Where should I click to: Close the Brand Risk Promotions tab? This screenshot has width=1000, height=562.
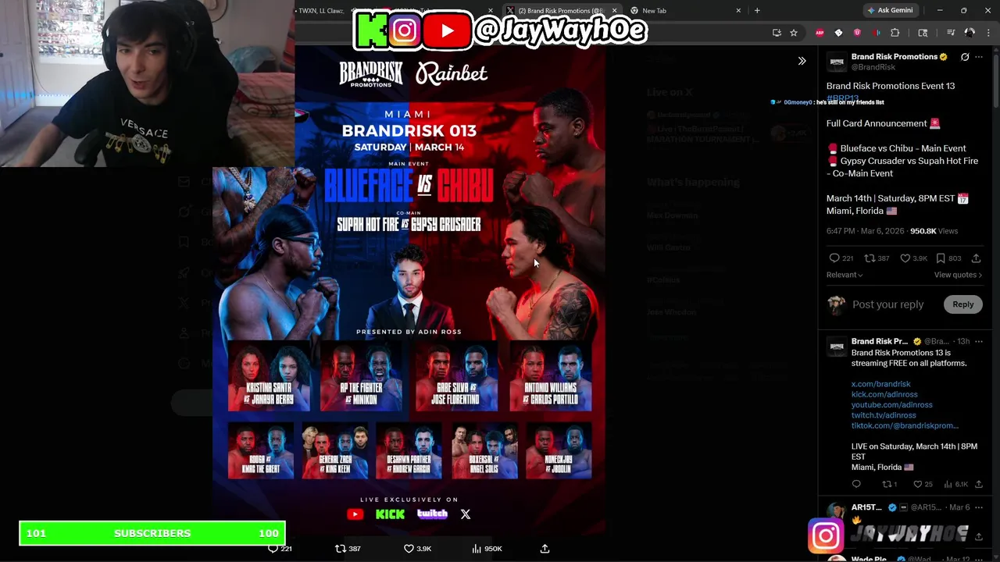tap(614, 11)
